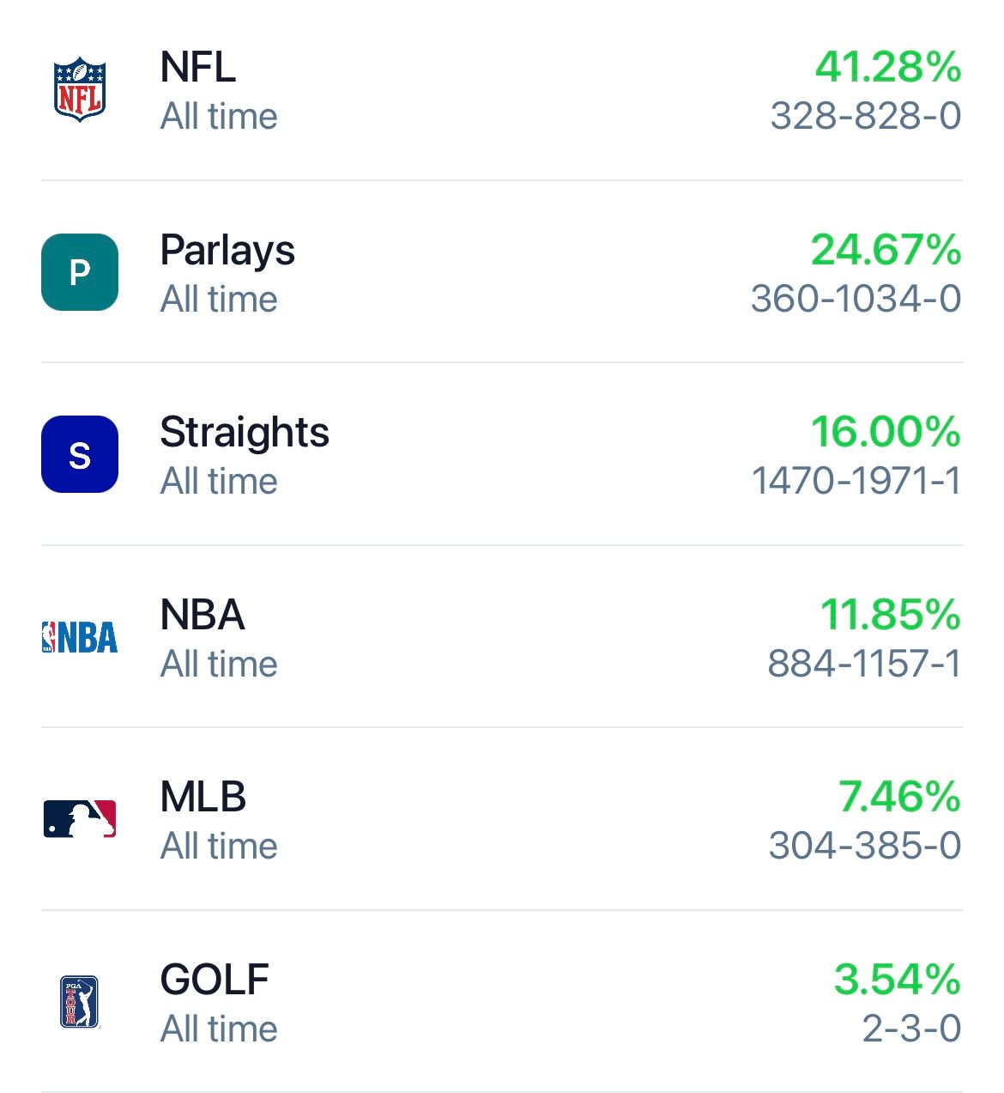Viewport: 1004px width, 1093px height.
Task: Click the Straights 1470-1971-1 record
Action: click(856, 481)
